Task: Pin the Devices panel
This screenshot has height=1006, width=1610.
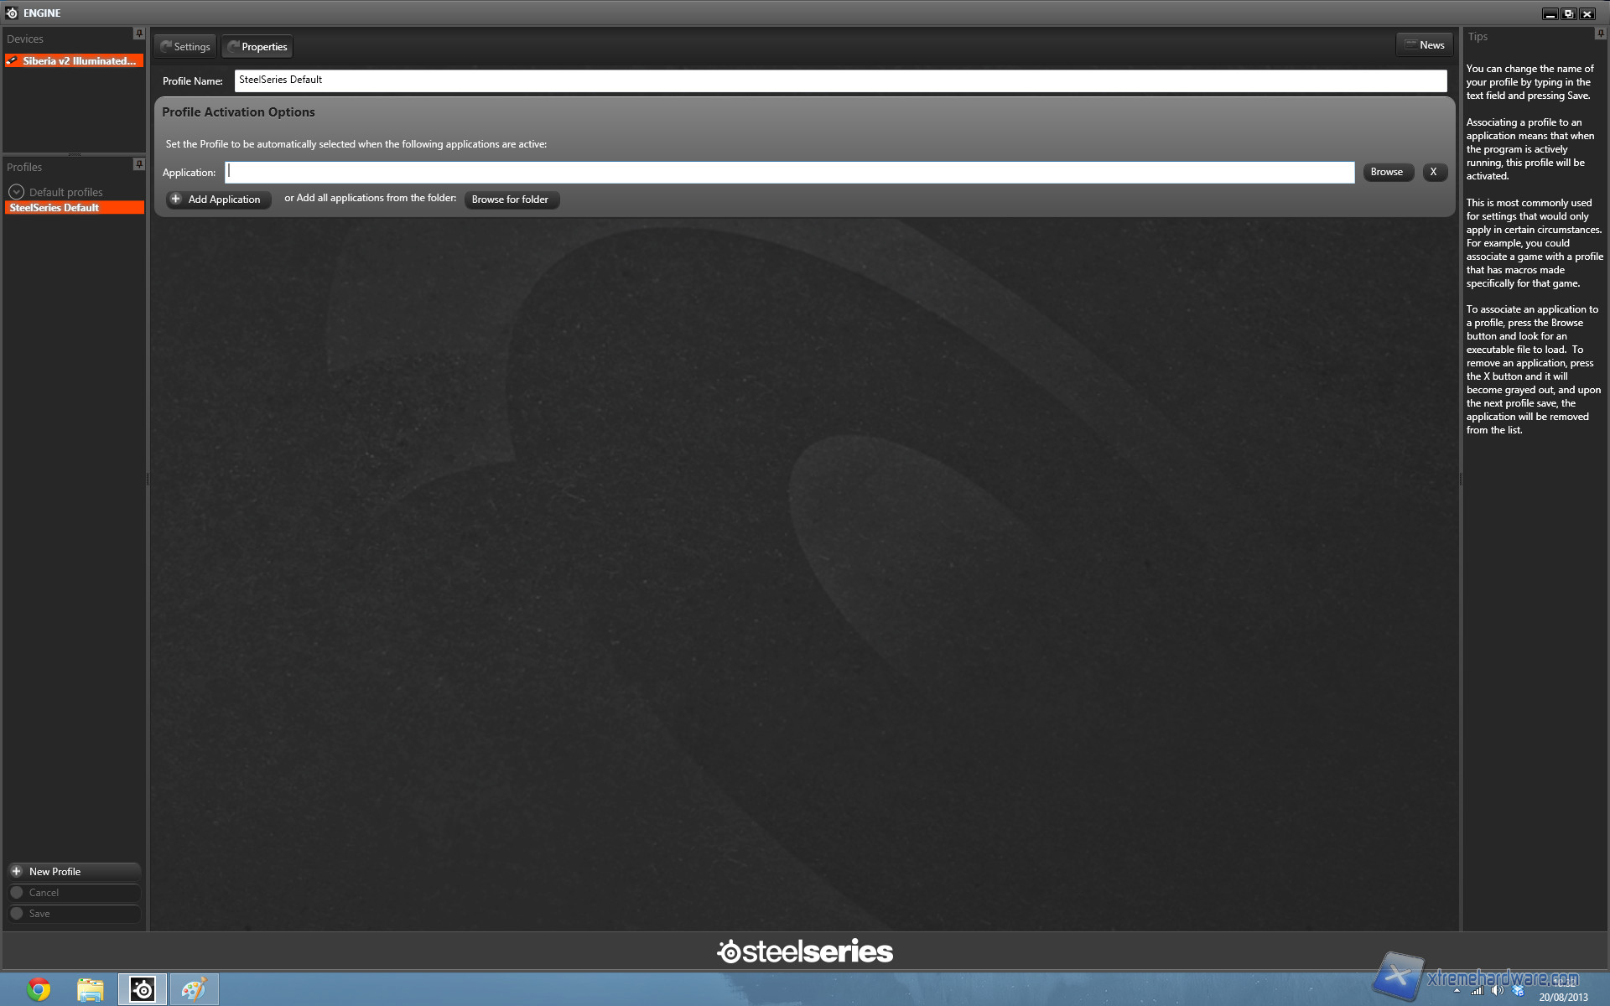Action: pyautogui.click(x=139, y=34)
